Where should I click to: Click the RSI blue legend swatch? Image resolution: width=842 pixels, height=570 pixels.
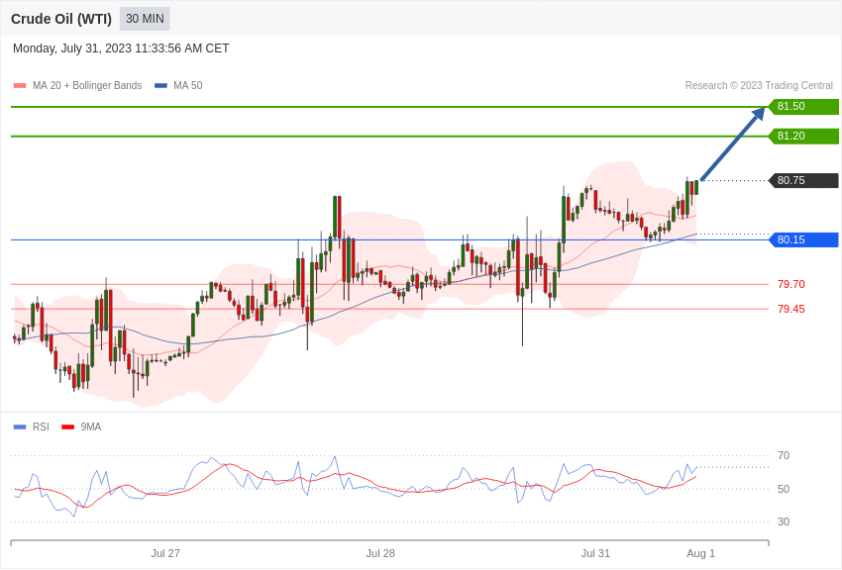pyautogui.click(x=20, y=427)
